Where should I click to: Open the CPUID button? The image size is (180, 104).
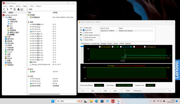point(128,91)
